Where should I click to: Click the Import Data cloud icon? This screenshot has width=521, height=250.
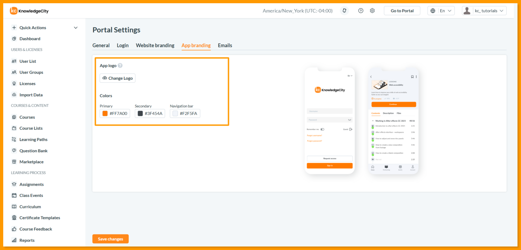point(14,95)
